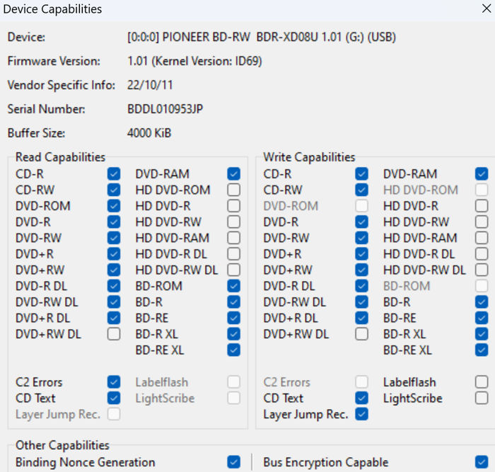Toggle DVD-R checkbox under Read Capabilities
The width and height of the screenshot is (495, 472).
click(x=114, y=221)
